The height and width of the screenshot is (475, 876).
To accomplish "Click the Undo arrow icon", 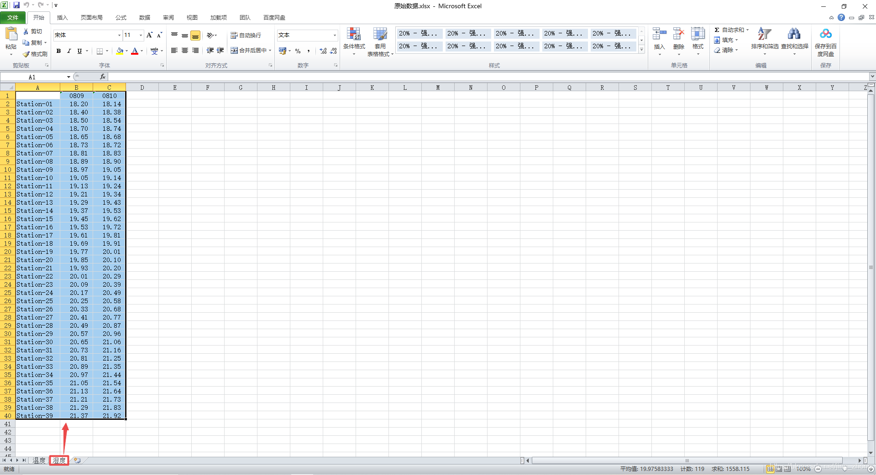I will click(x=26, y=5).
